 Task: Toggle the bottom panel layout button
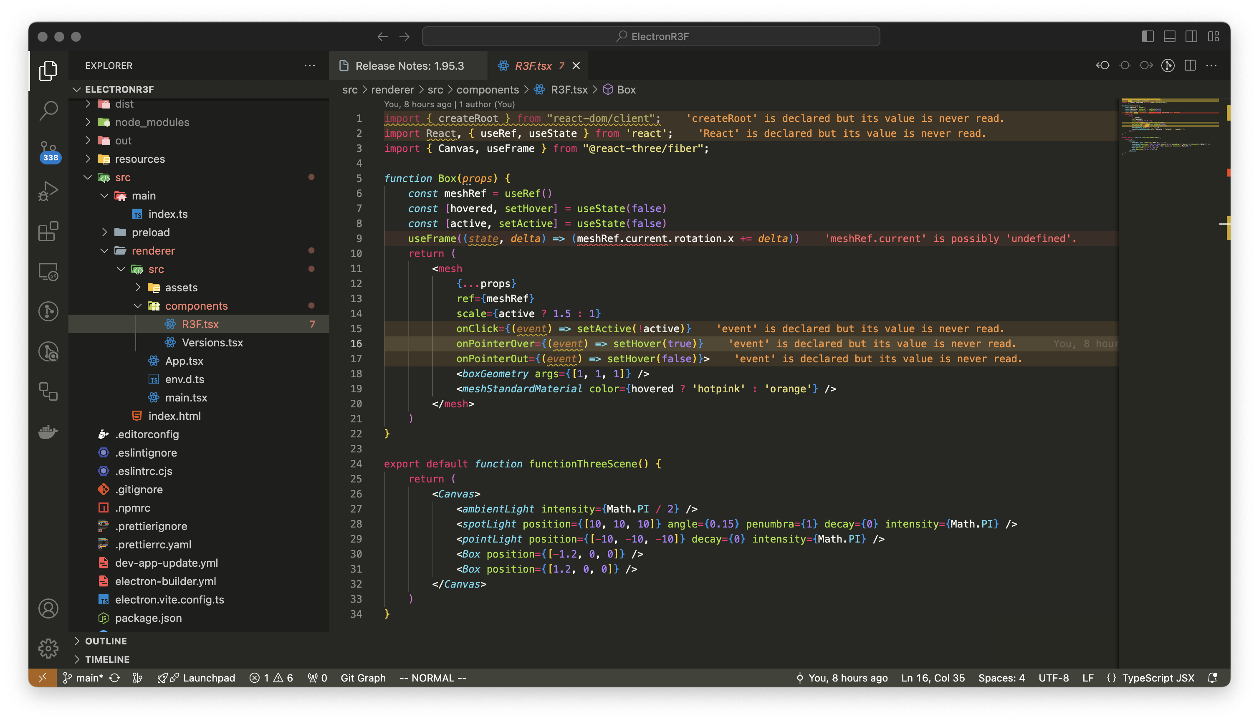(1169, 36)
